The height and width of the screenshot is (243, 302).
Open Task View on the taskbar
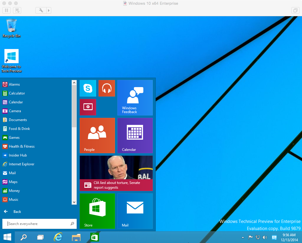coord(40,237)
